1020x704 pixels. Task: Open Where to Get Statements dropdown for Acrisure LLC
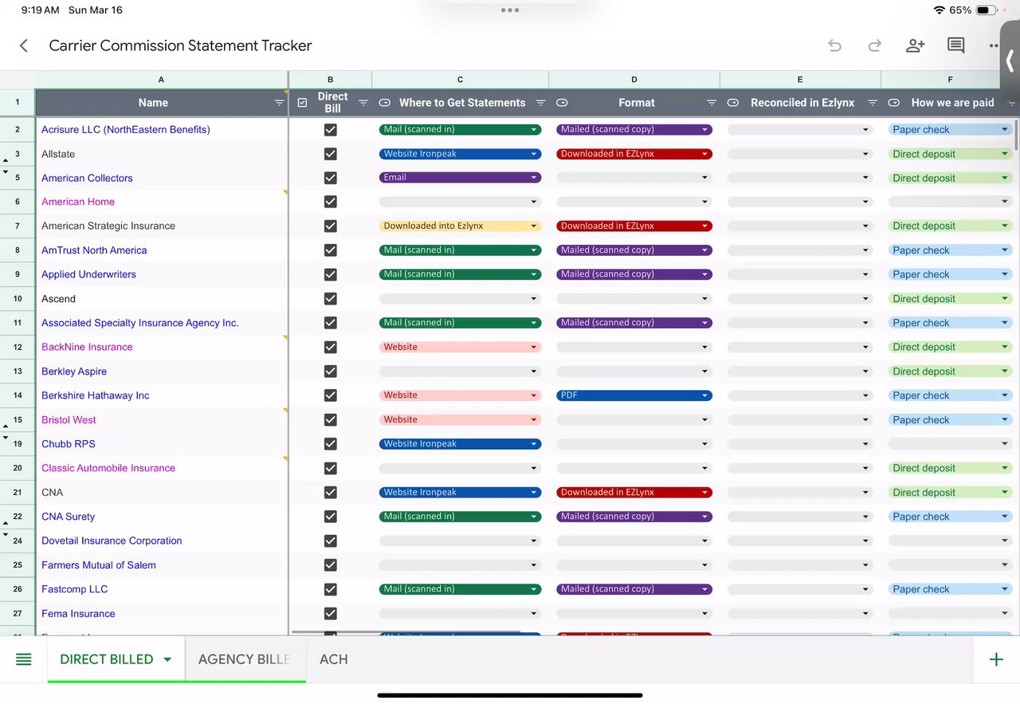pos(460,130)
